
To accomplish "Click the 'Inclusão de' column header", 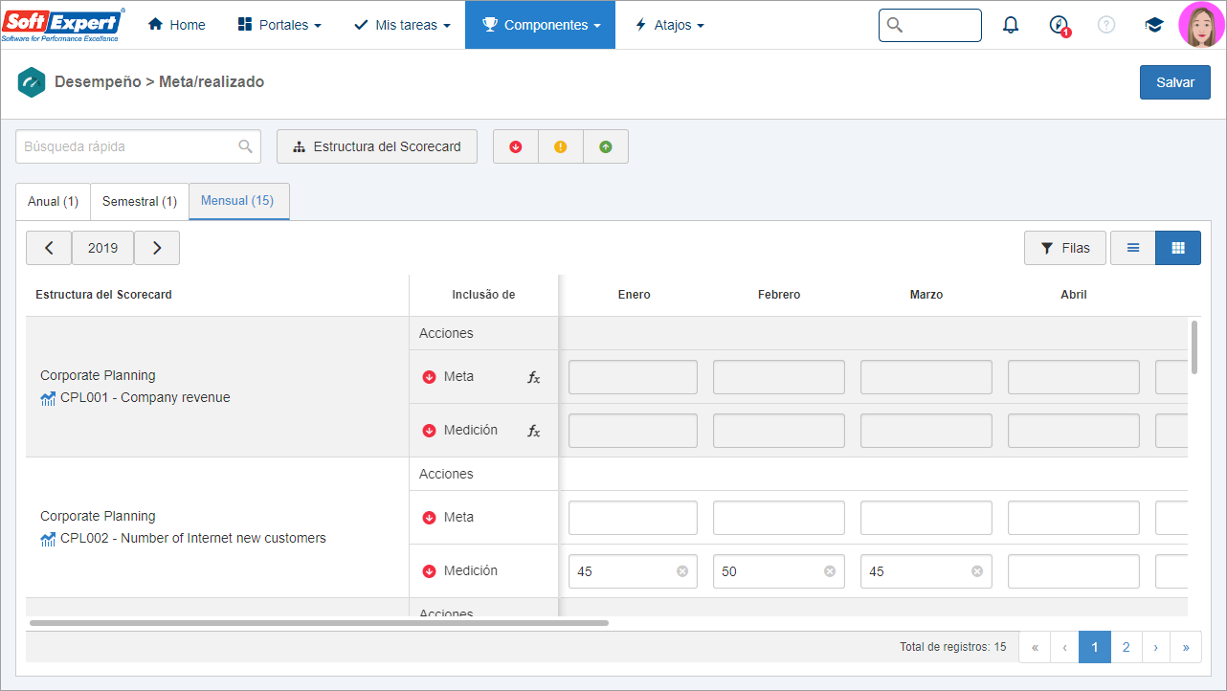I will 483,295.
